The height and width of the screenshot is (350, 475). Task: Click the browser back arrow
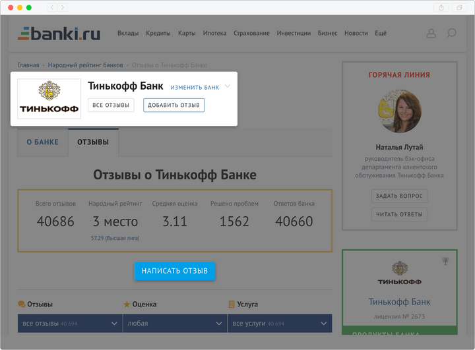tap(52, 7)
